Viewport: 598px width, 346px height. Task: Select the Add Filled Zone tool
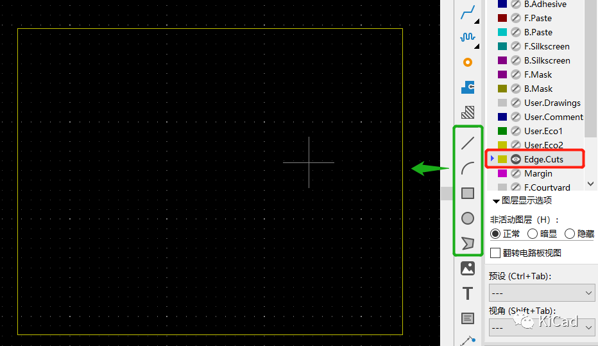point(468,87)
